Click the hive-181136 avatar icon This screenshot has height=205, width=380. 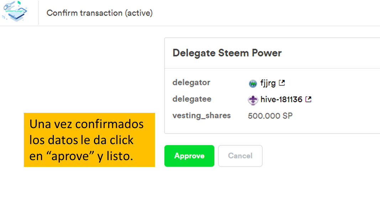click(x=253, y=100)
